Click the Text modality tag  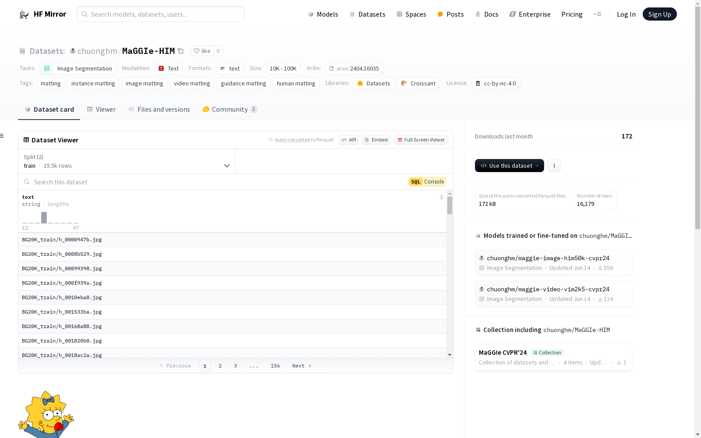(169, 68)
